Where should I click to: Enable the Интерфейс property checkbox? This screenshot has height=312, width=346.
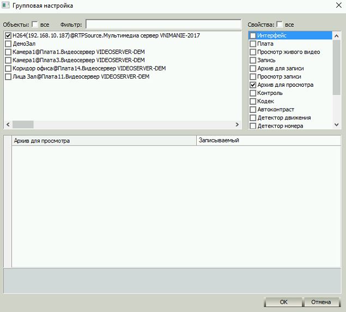coord(253,35)
